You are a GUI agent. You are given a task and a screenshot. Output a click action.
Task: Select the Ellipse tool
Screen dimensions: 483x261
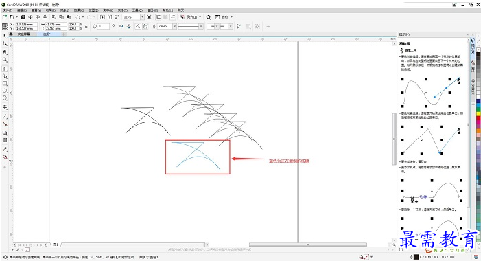pos(5,91)
